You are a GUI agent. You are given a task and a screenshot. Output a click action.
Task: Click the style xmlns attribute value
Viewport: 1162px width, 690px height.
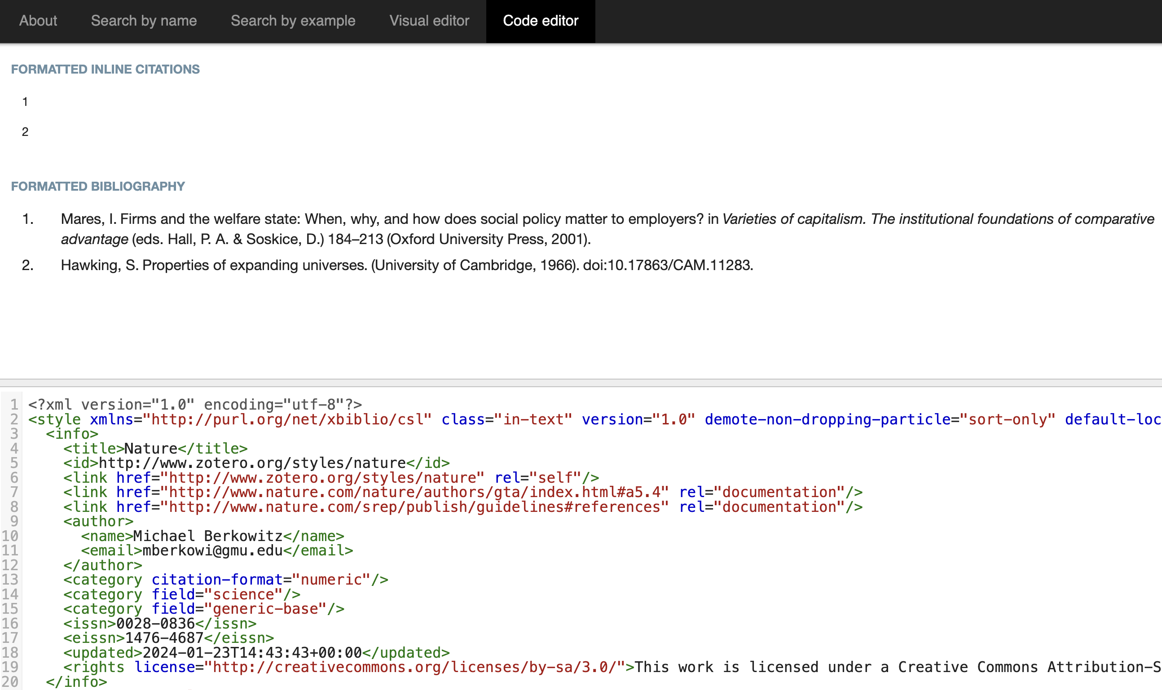coord(287,419)
